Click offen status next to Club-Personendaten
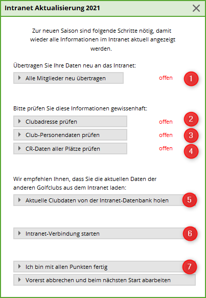Image resolution: width=206 pixels, height=298 pixels. (166, 135)
